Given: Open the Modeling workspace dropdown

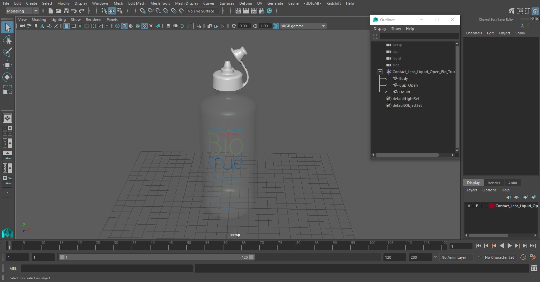Looking at the screenshot, I should (x=22, y=11).
